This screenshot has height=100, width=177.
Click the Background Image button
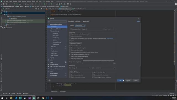[76, 43]
